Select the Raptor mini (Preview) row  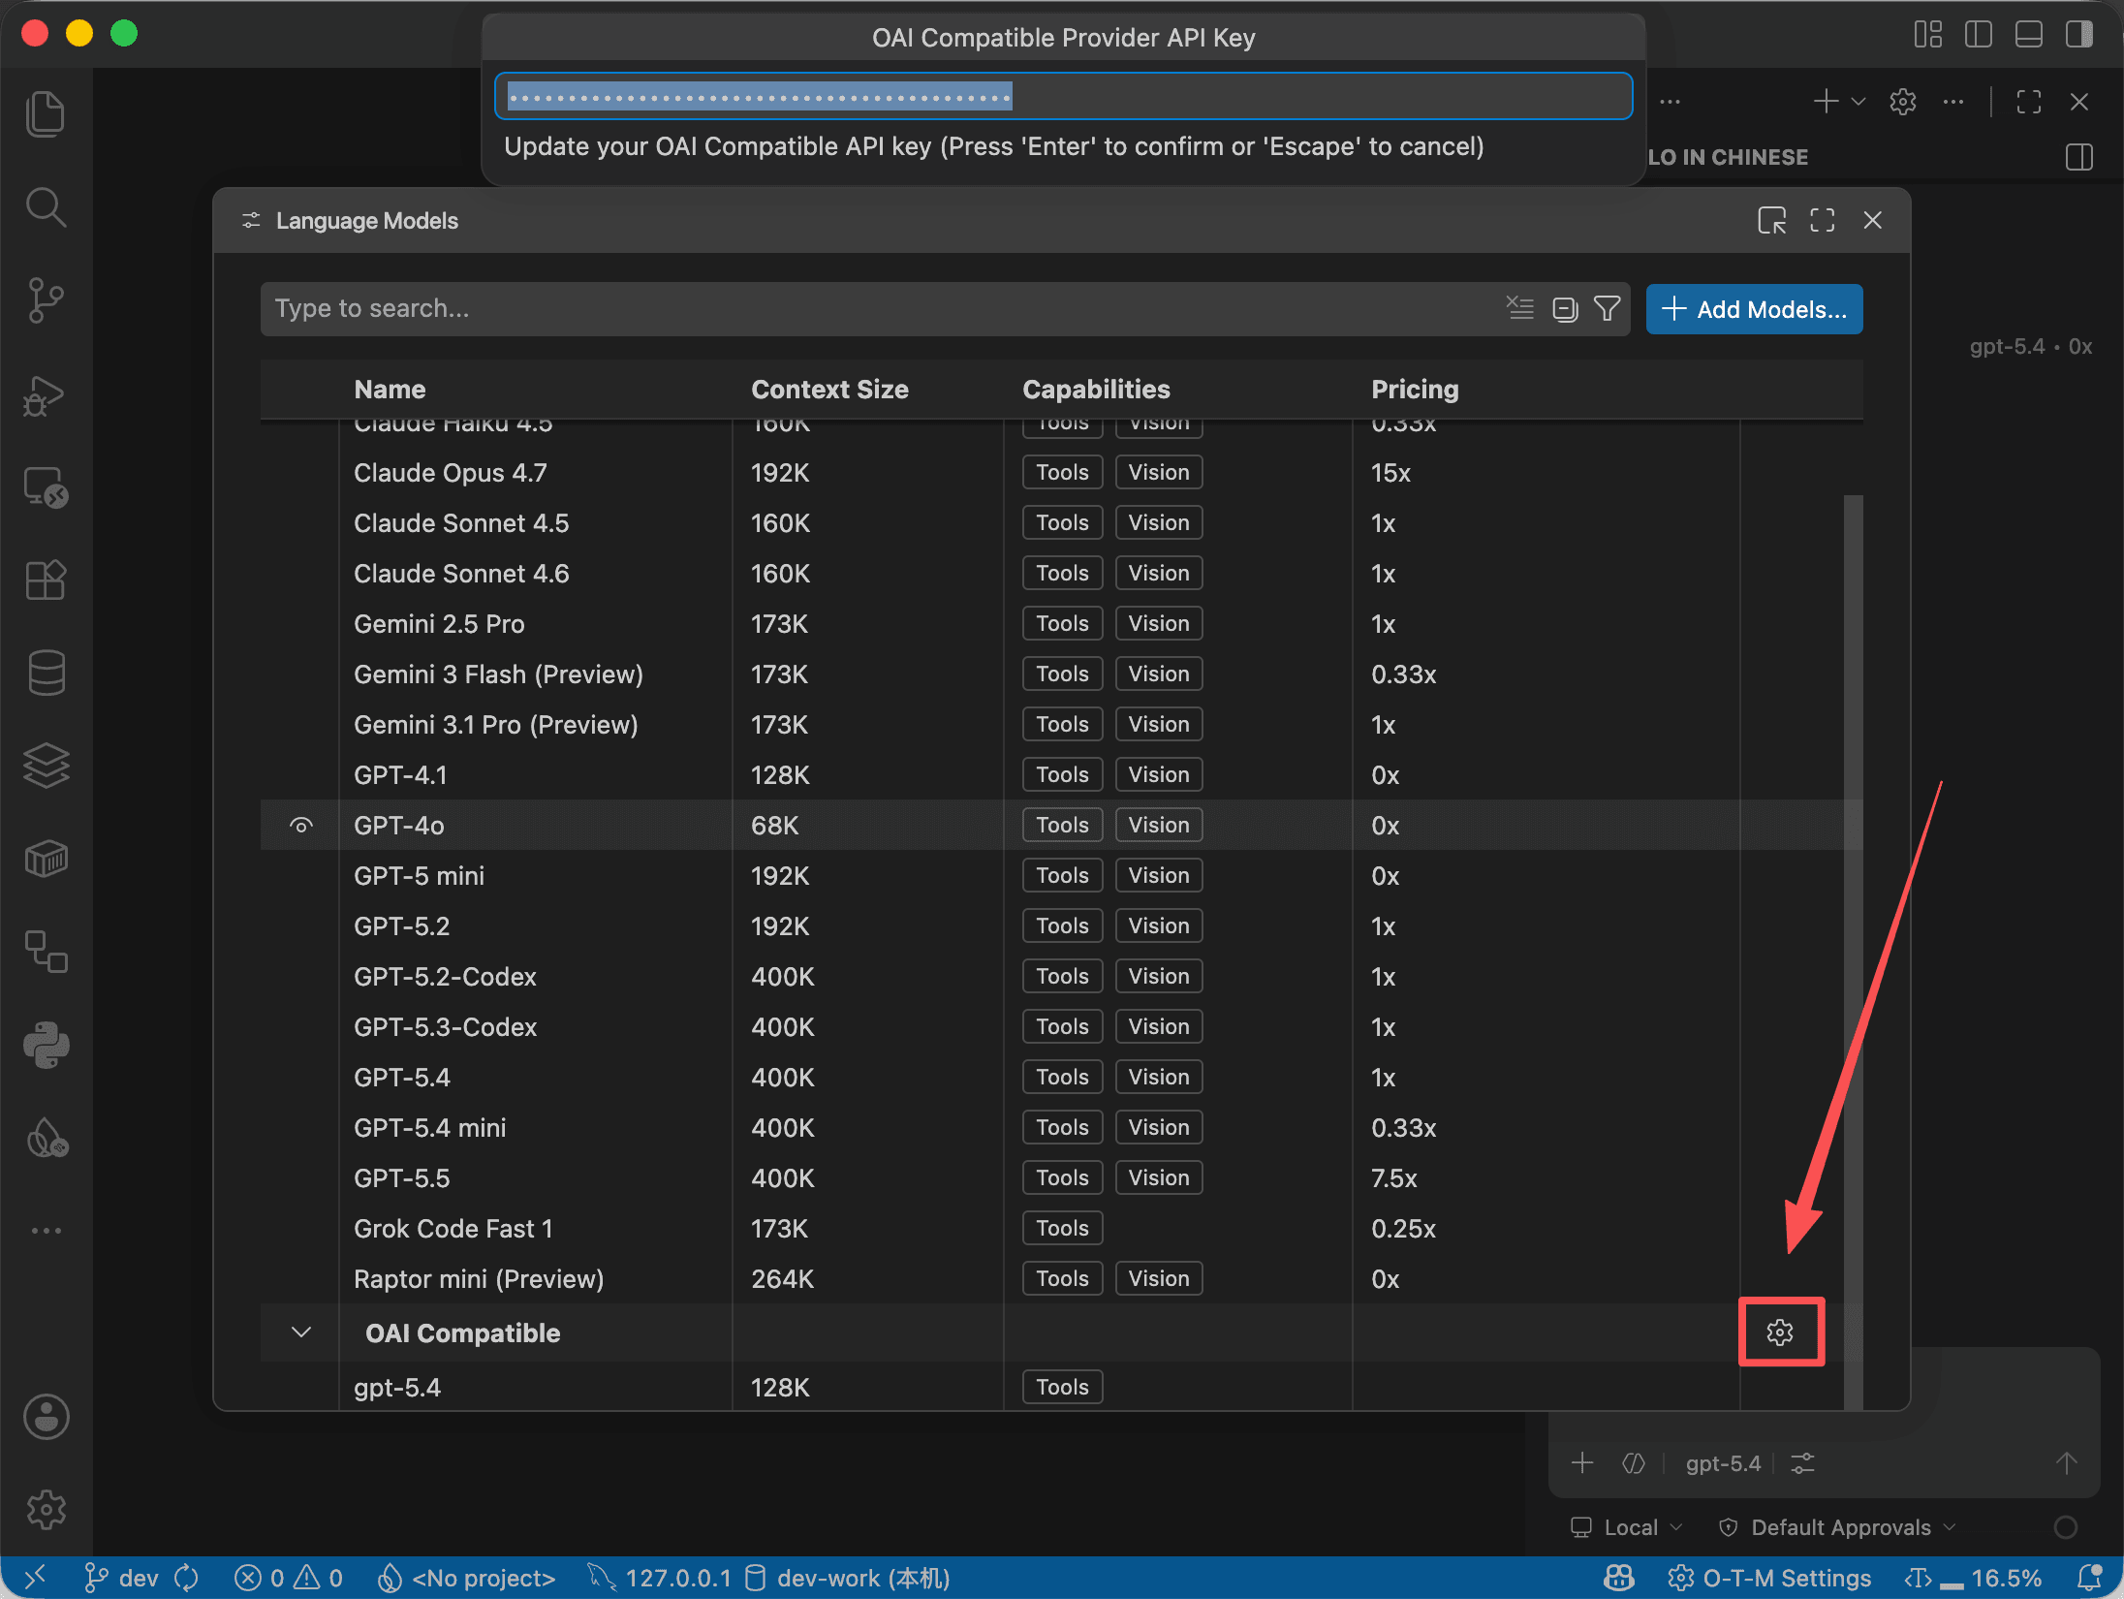(1051, 1279)
